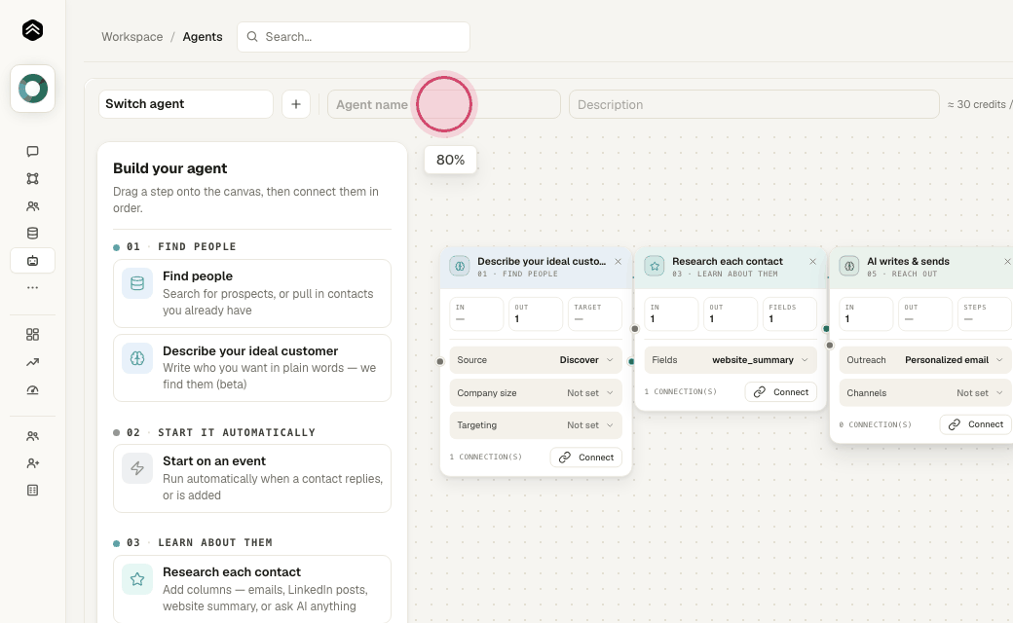Click the brain icon in Describe your ideal custo node header
This screenshot has height=623, width=1013.
click(460, 266)
